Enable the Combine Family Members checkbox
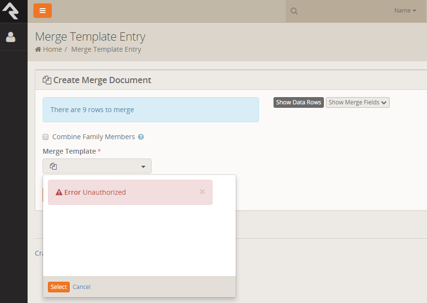The height and width of the screenshot is (303, 427). tap(46, 137)
